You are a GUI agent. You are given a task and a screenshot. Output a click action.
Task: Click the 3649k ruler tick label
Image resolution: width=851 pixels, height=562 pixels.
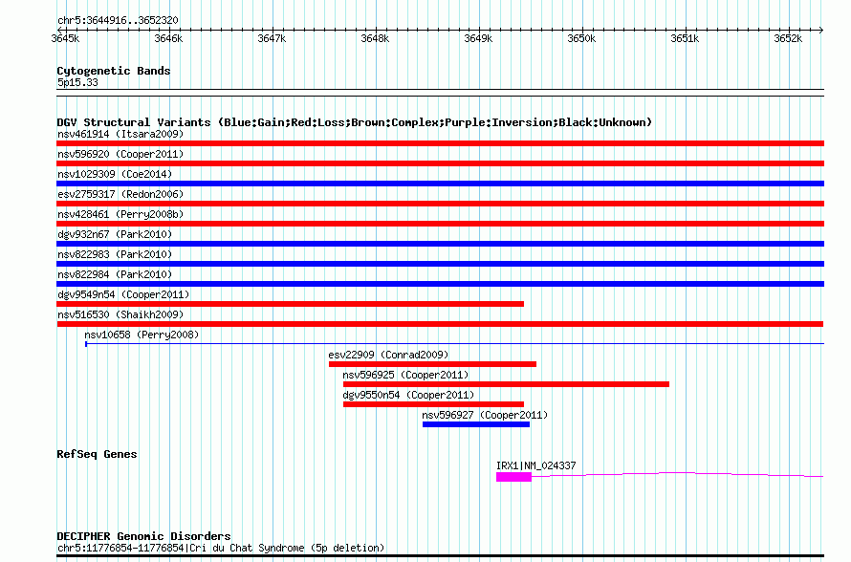pyautogui.click(x=478, y=38)
